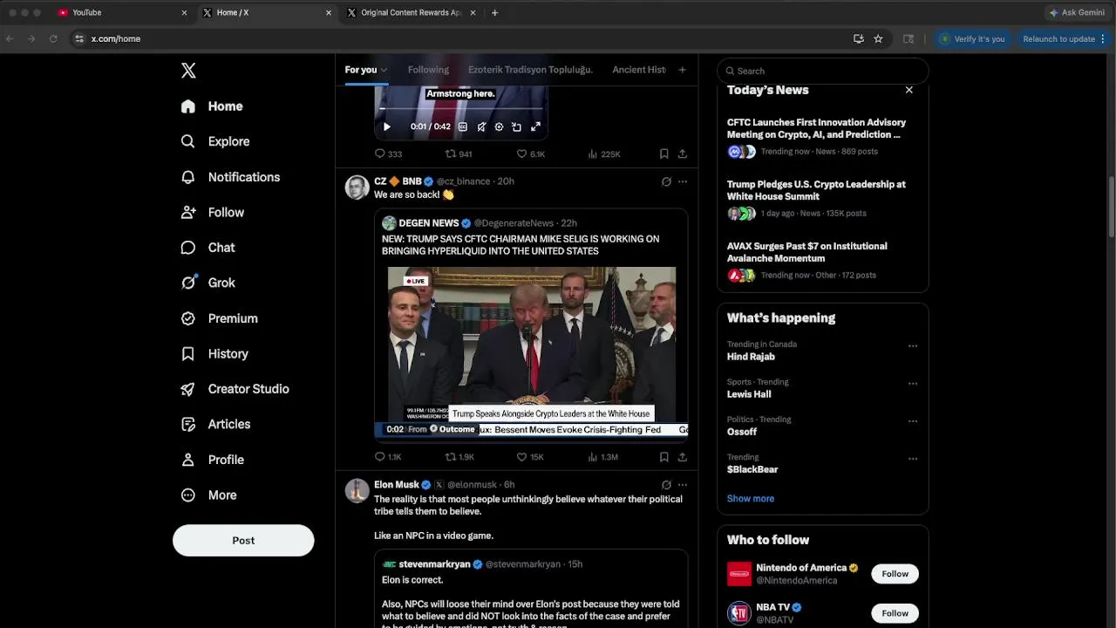Image resolution: width=1116 pixels, height=628 pixels.
Task: Open options for Ossoff trend
Action: [913, 421]
